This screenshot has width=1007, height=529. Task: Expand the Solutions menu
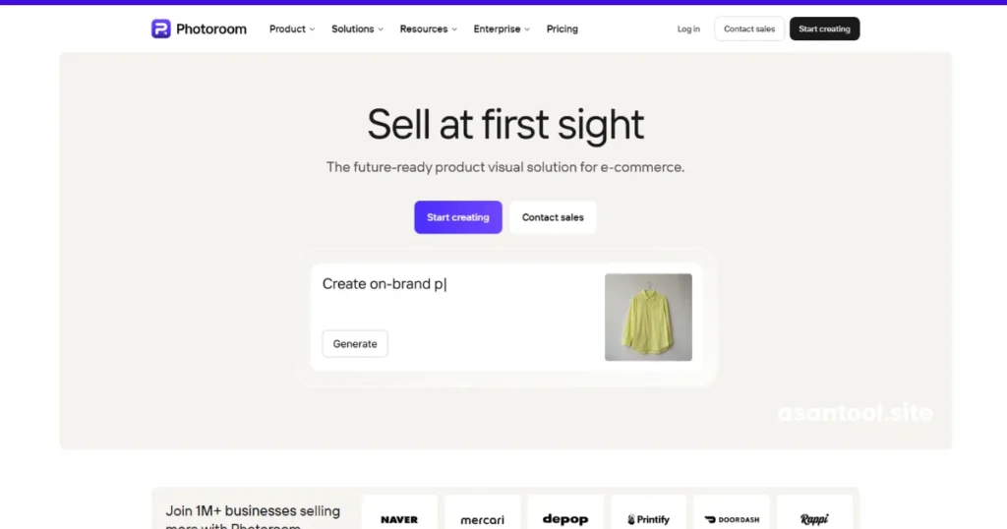point(357,29)
